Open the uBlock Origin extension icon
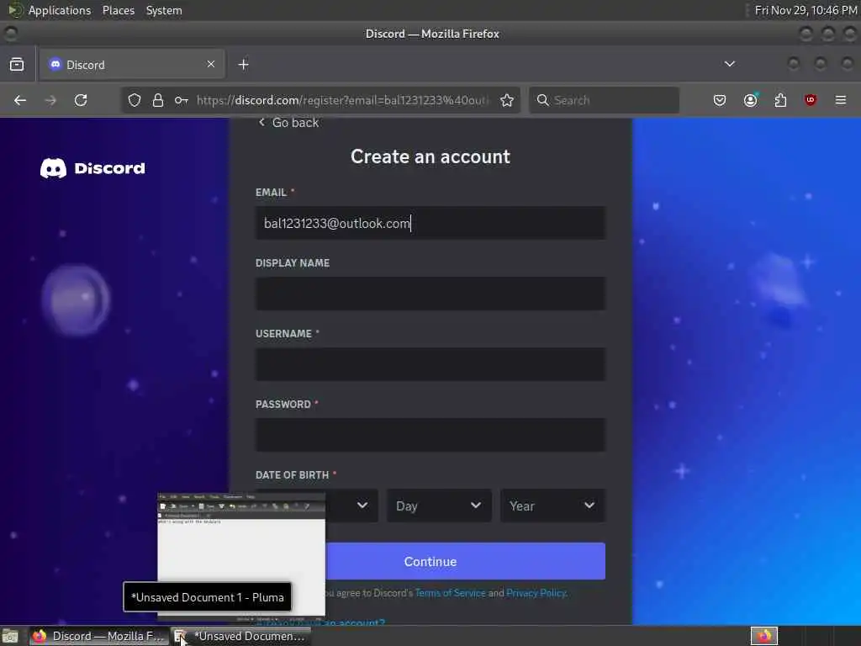The width and height of the screenshot is (861, 646). (811, 100)
